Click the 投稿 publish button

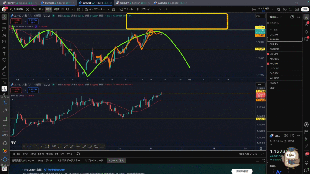pyautogui.click(x=305, y=9)
